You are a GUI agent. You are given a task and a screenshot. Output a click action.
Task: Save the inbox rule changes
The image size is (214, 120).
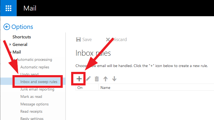pos(84,39)
